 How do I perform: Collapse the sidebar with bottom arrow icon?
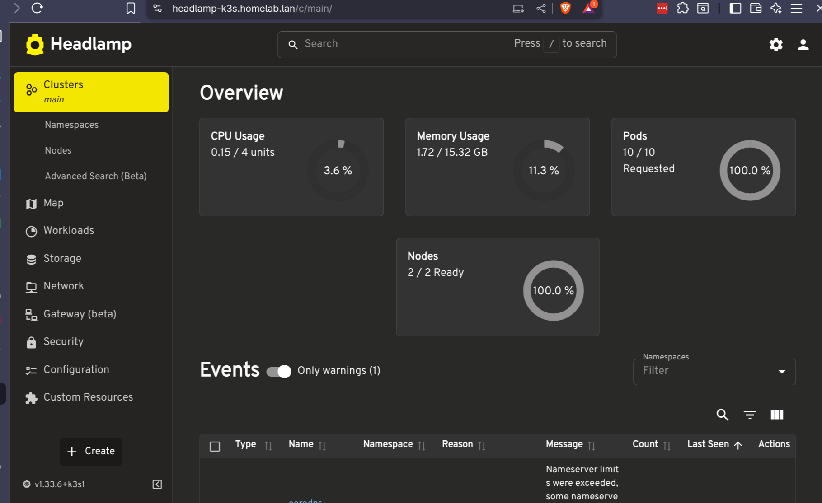(x=157, y=484)
